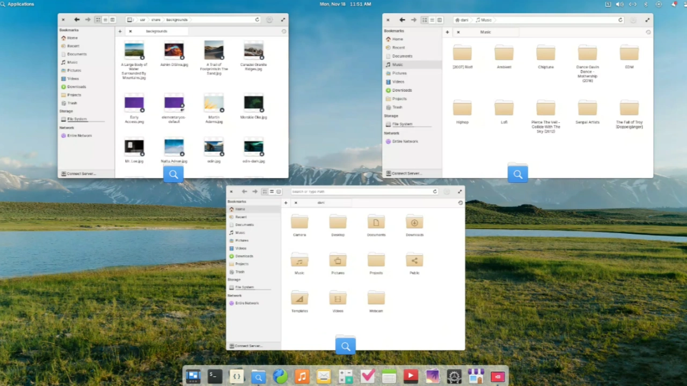Switch backgrounds window to column view
Screen dimensions: 687x386
tap(112, 20)
